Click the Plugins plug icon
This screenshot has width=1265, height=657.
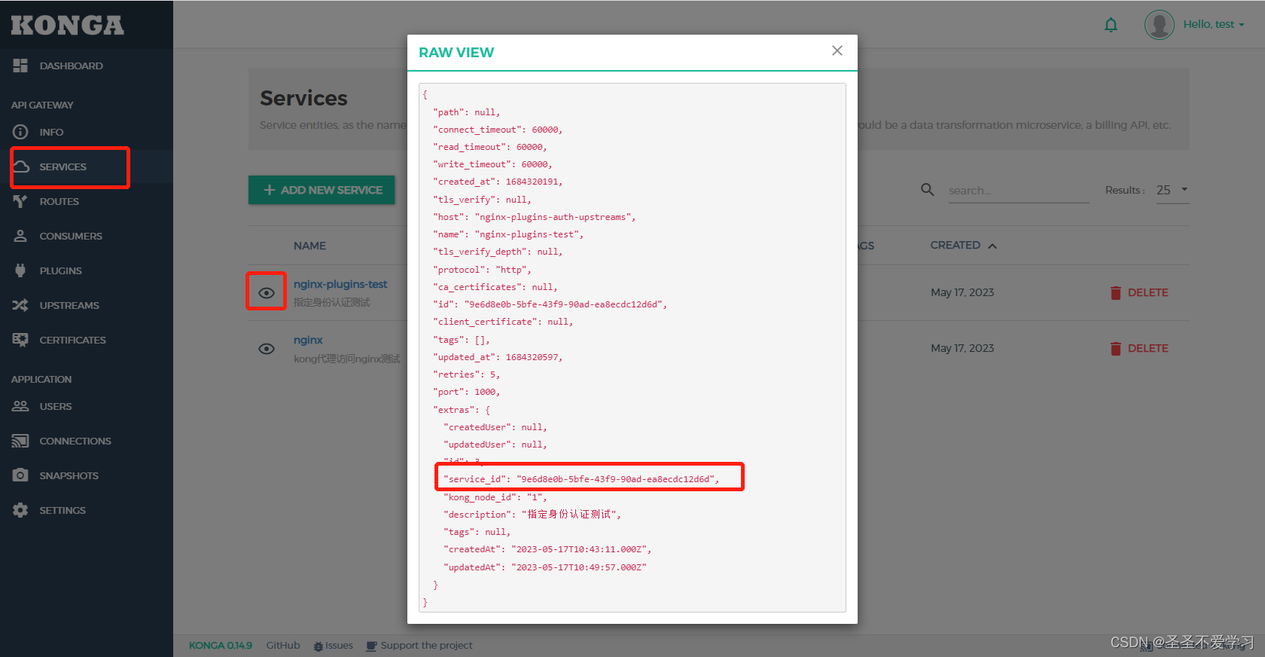(20, 270)
